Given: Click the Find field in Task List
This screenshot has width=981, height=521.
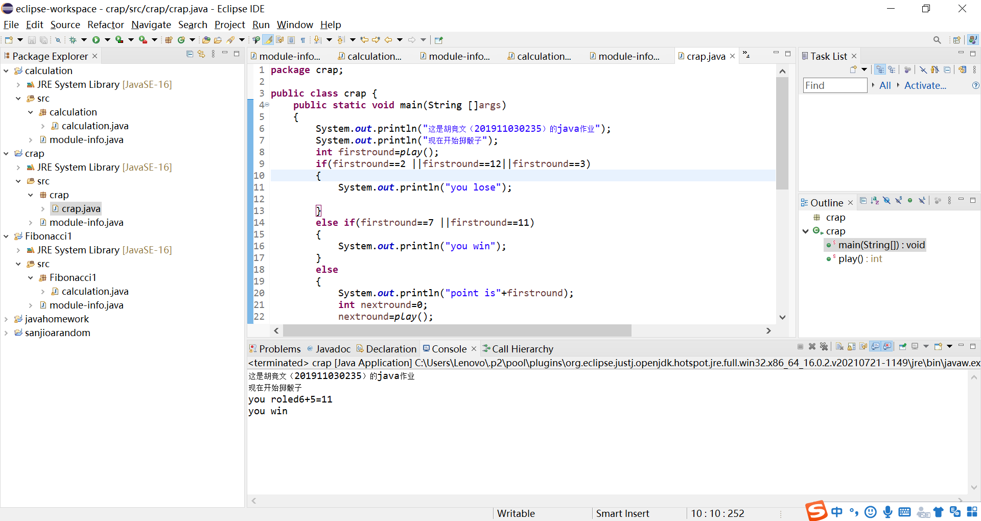Looking at the screenshot, I should (x=835, y=86).
